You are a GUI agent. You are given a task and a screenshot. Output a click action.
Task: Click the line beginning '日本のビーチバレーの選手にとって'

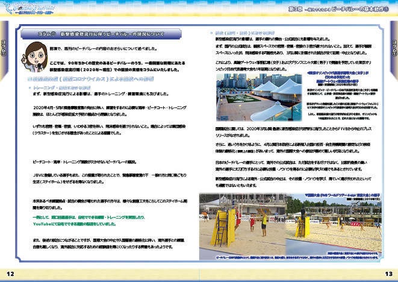(291, 162)
